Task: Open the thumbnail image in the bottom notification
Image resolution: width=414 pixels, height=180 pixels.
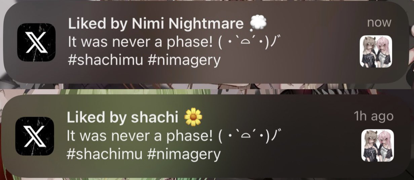Action: tap(378, 145)
